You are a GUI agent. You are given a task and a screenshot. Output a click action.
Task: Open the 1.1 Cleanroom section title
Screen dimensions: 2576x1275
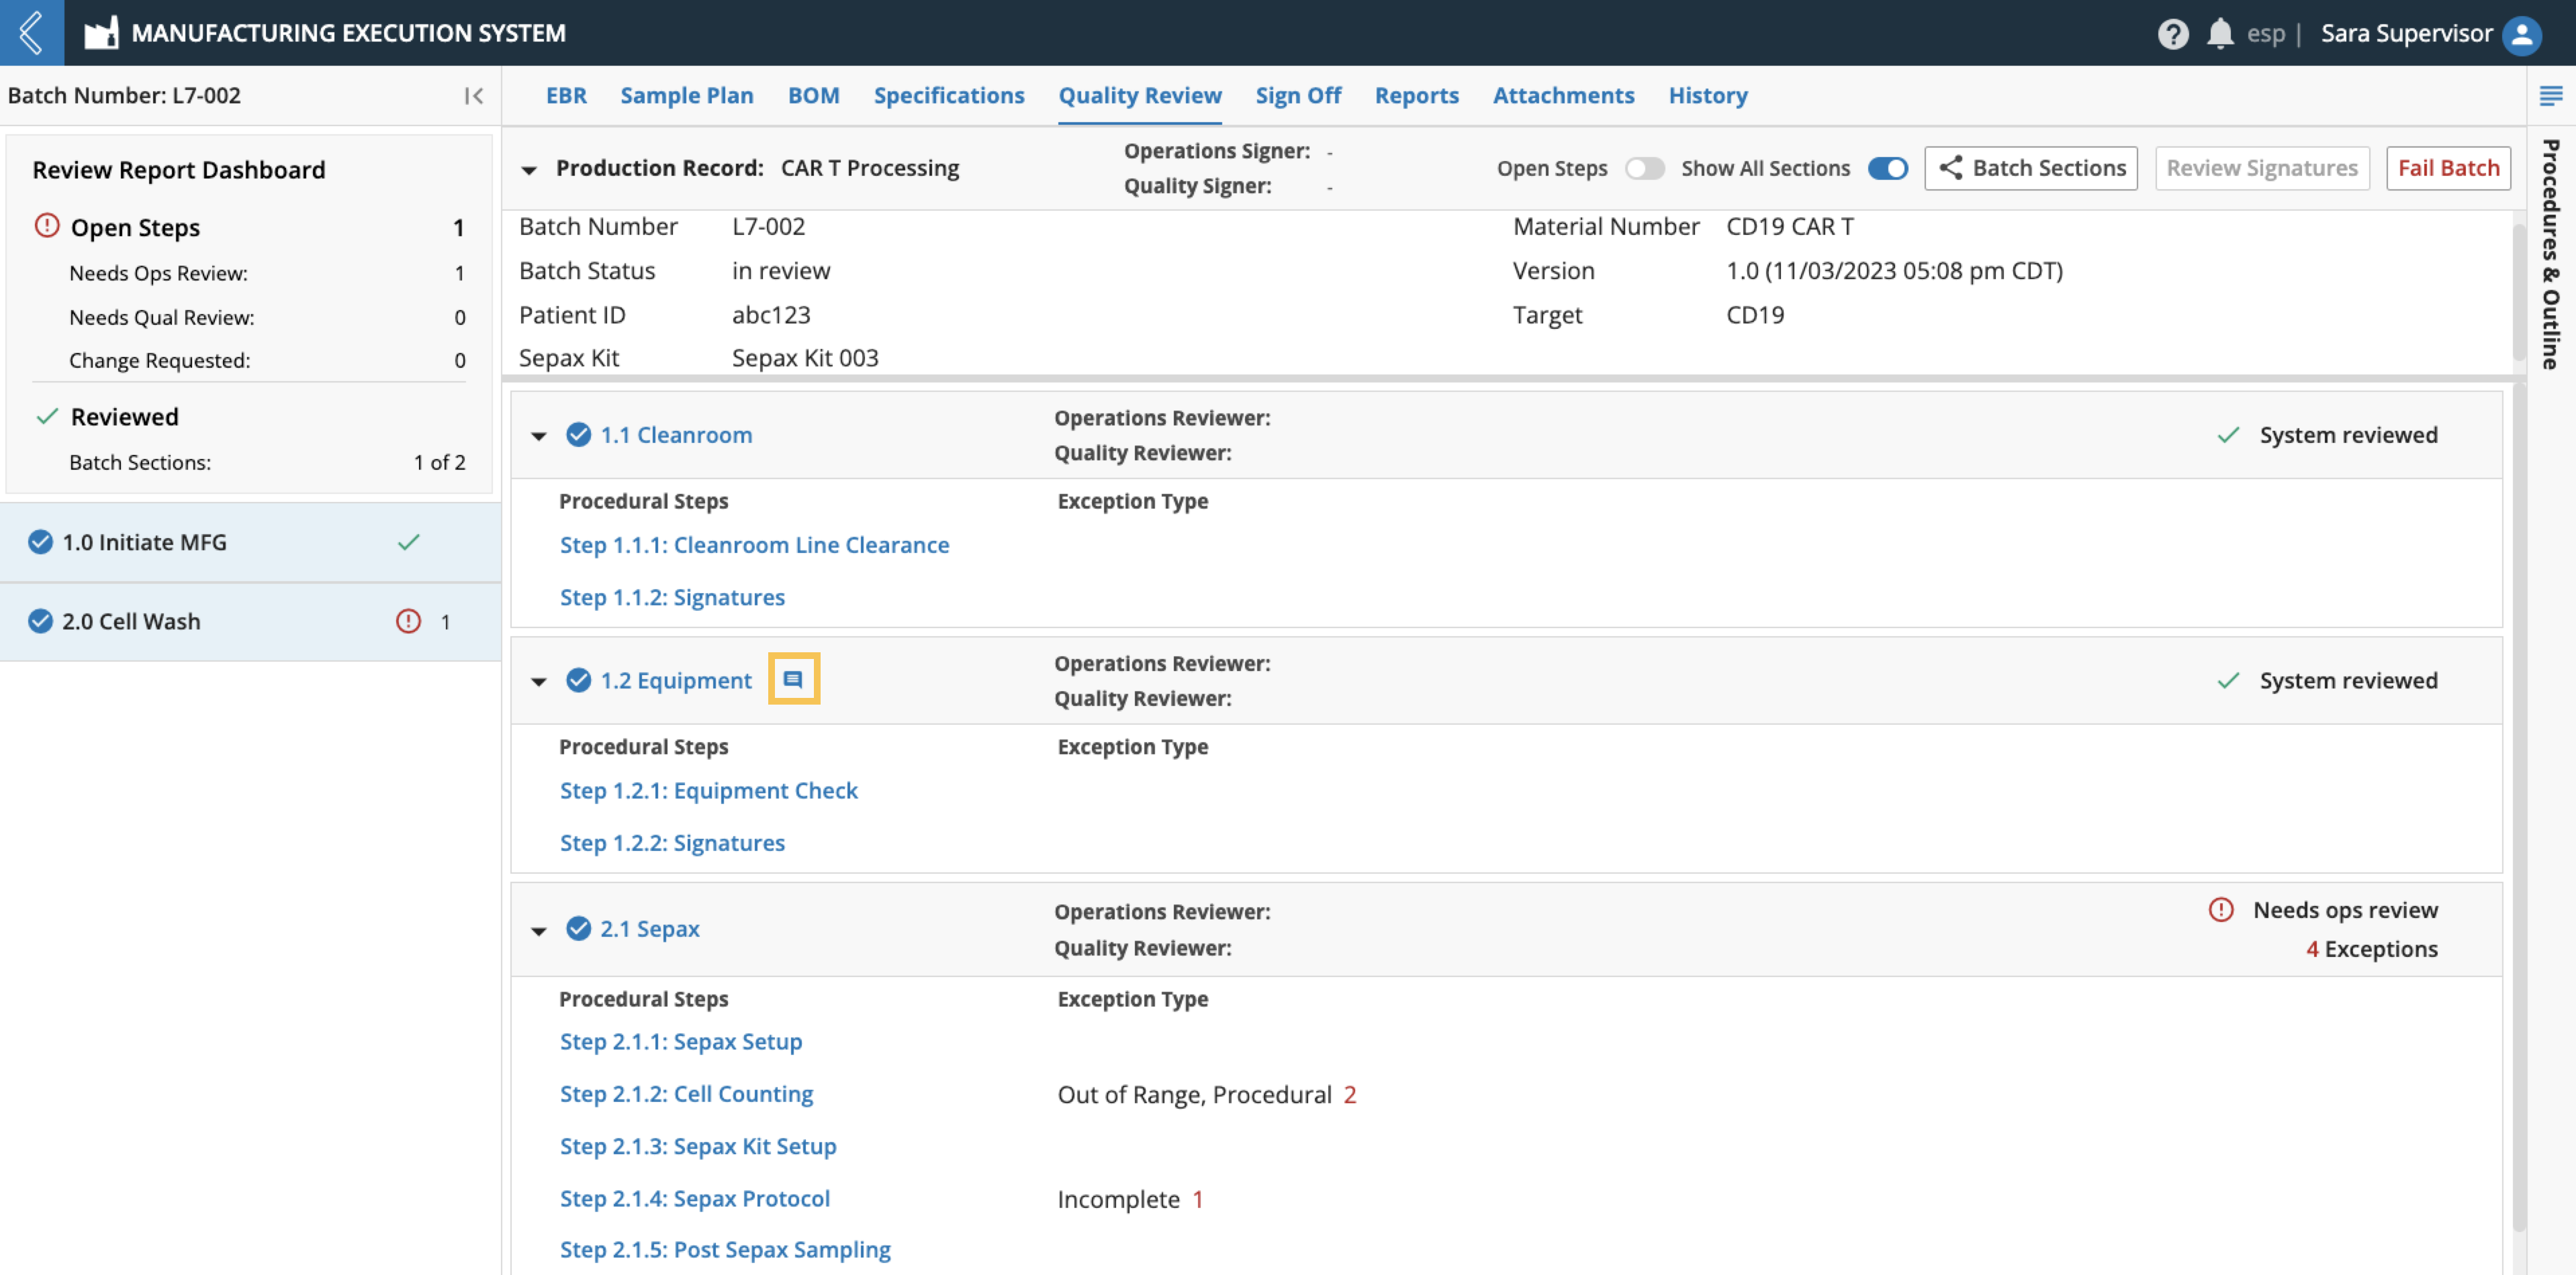coord(675,435)
